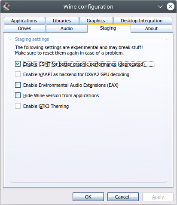This screenshot has height=205, width=177.
Task: Click the Wine configuration title bar text
Action: coord(88,7)
